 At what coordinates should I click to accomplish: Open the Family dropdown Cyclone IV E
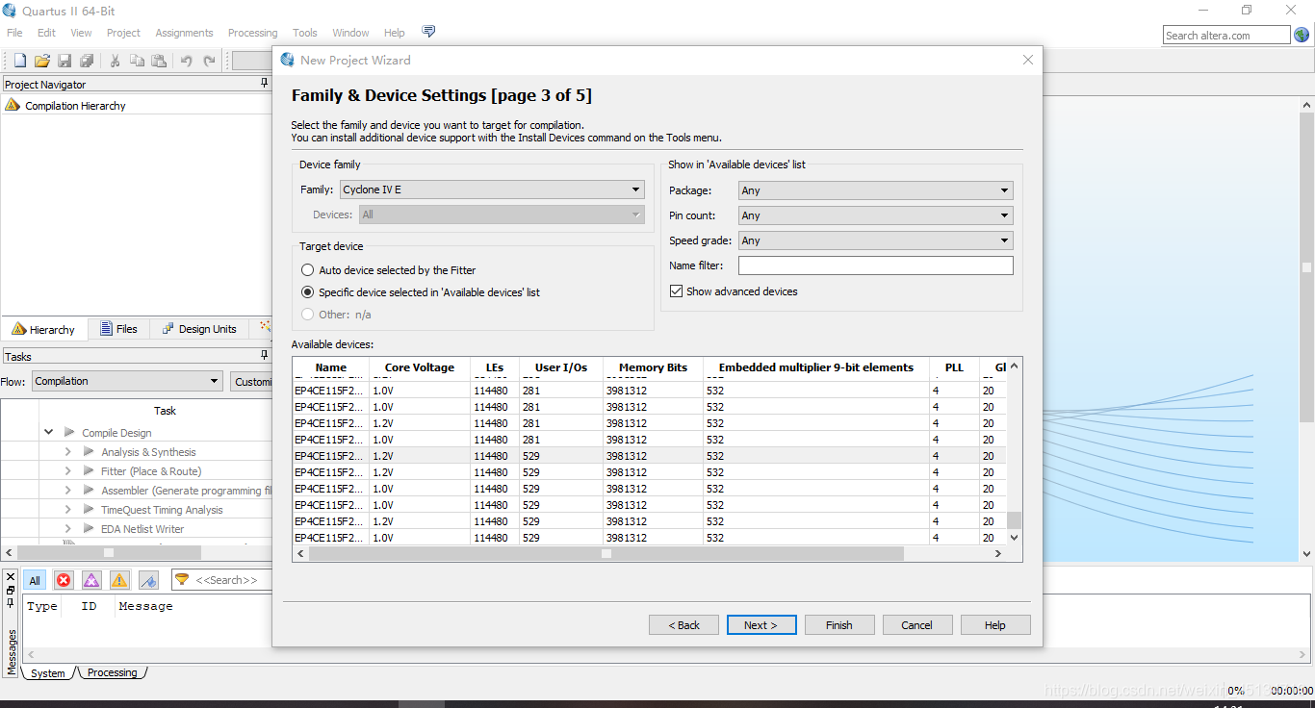(x=492, y=190)
